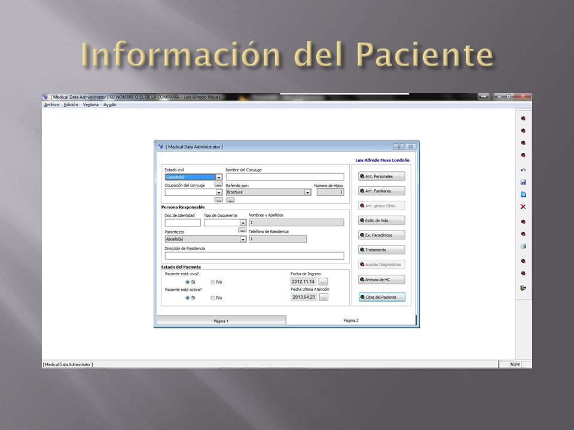Screen dimensions: 574x430
Task: Click the ellipsis button below Ocupación del conyuge dropdown
Action: click(x=219, y=199)
